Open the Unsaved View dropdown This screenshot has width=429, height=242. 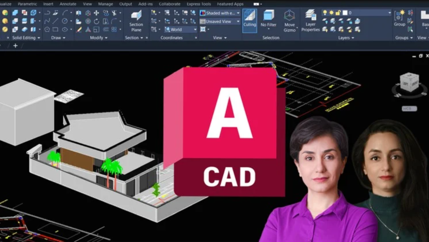tap(220, 21)
